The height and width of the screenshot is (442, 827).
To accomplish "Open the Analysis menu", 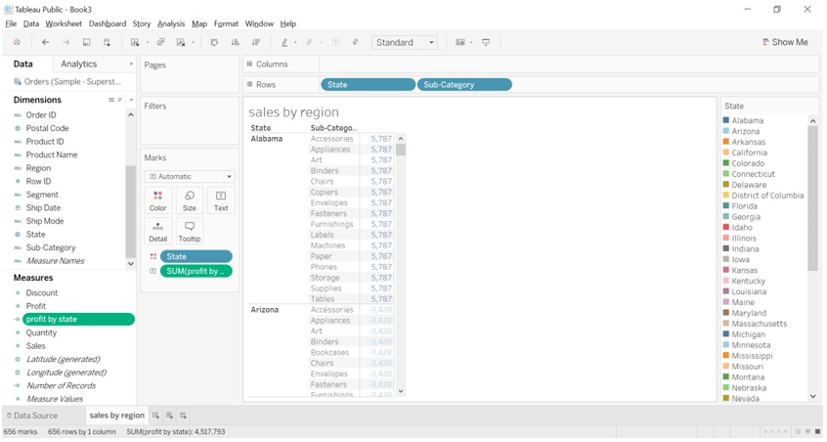I will [171, 23].
